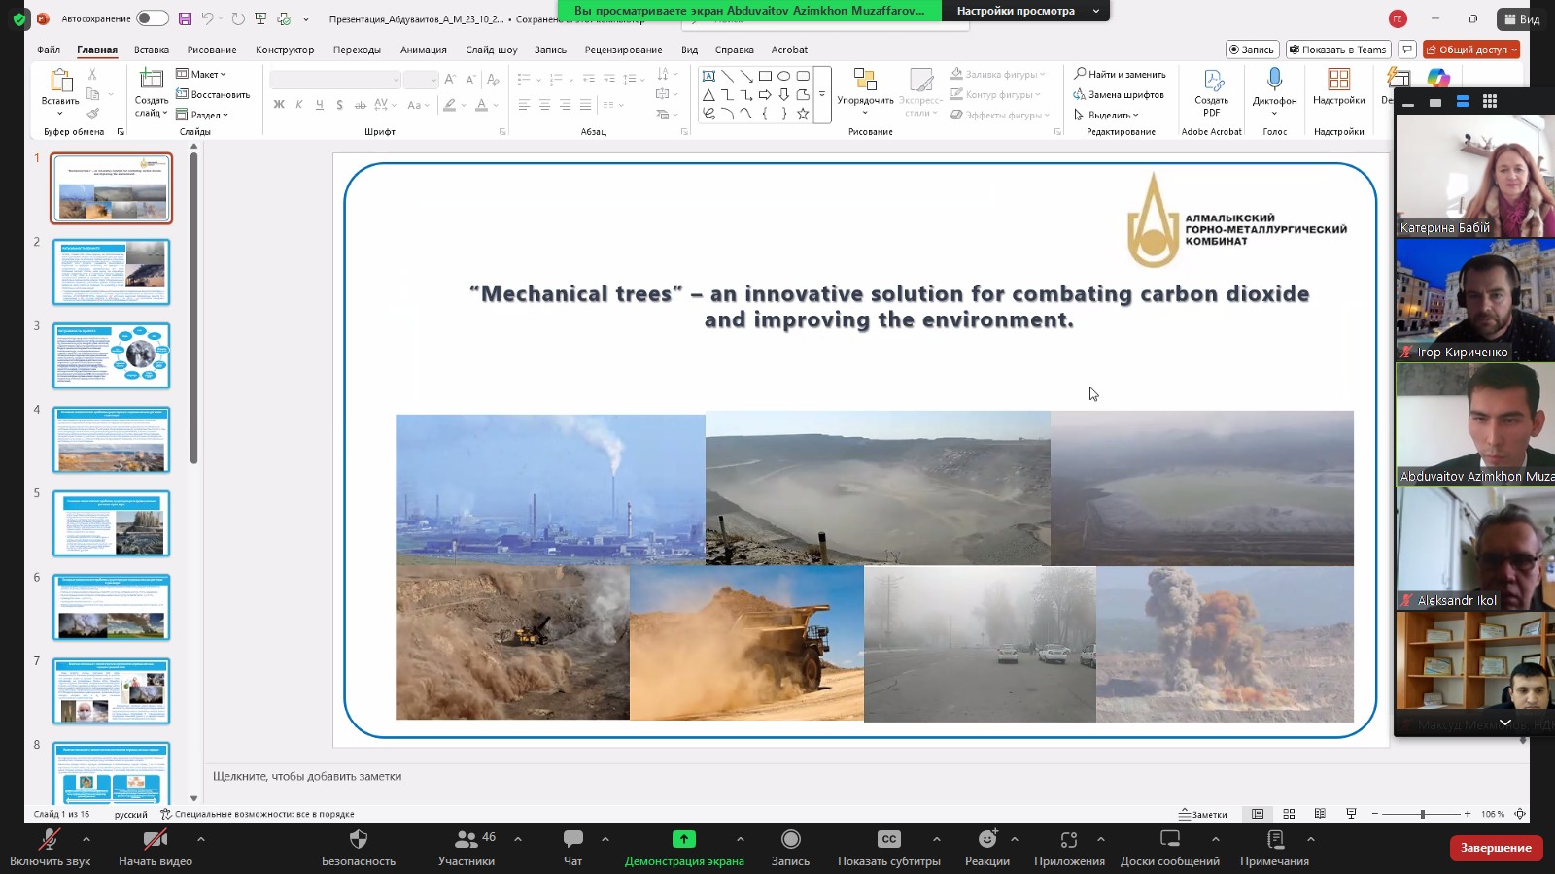Click the Reactions smiley icon
1555x874 pixels.
coord(986,840)
